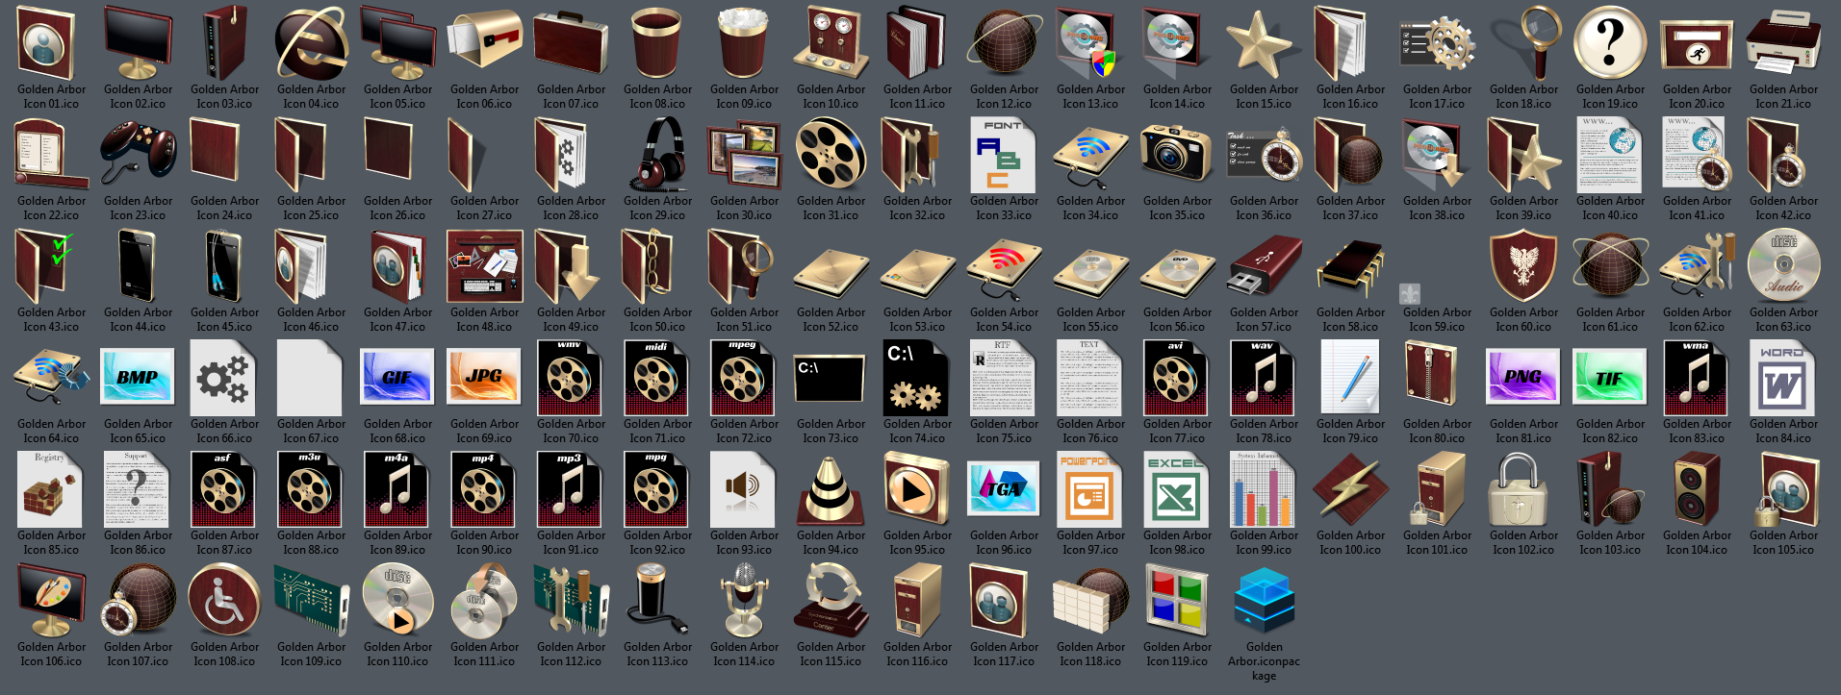
Task: Click the circuit board card Icon 109.ico
Action: pyautogui.click(x=311, y=601)
